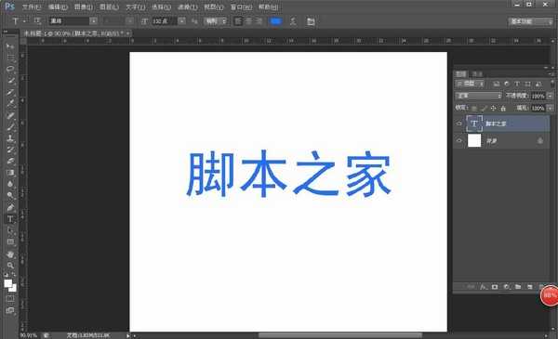Open the font size dropdown
The width and height of the screenshot is (558, 339).
pyautogui.click(x=181, y=21)
